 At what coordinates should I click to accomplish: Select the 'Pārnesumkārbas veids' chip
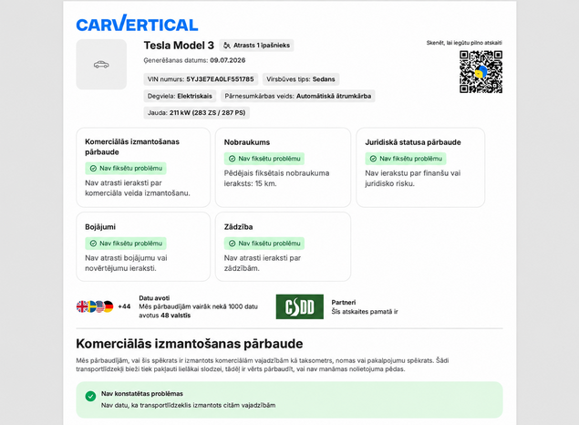click(298, 96)
